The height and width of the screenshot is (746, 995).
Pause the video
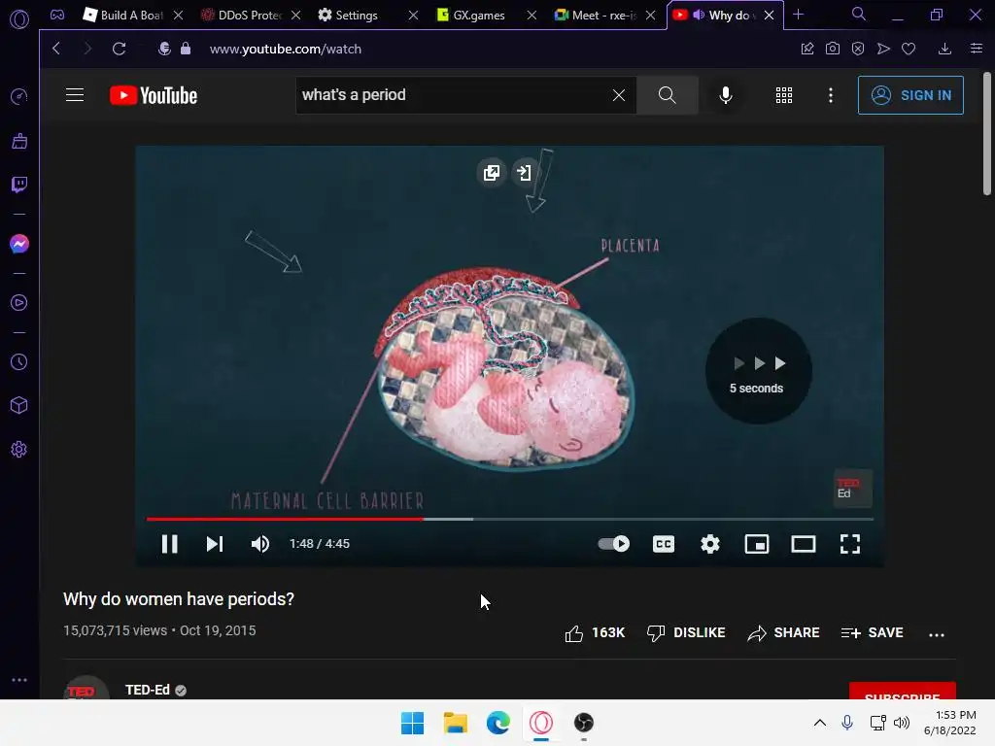click(169, 544)
